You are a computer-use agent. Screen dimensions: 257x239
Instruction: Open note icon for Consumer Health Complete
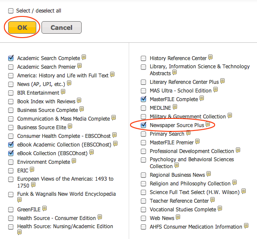click(114, 135)
